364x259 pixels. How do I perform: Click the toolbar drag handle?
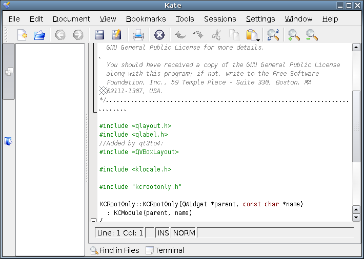coord(6,35)
